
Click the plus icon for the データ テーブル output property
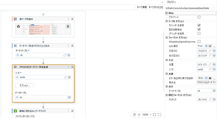(x=214, y=91)
